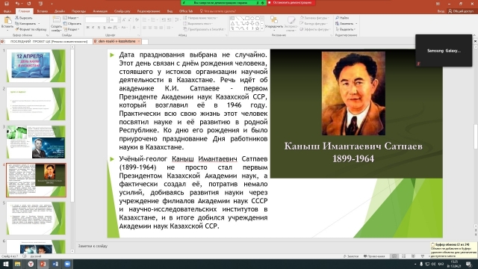Toggle italic (К) text formatting
478x269 pixels.
point(93,28)
